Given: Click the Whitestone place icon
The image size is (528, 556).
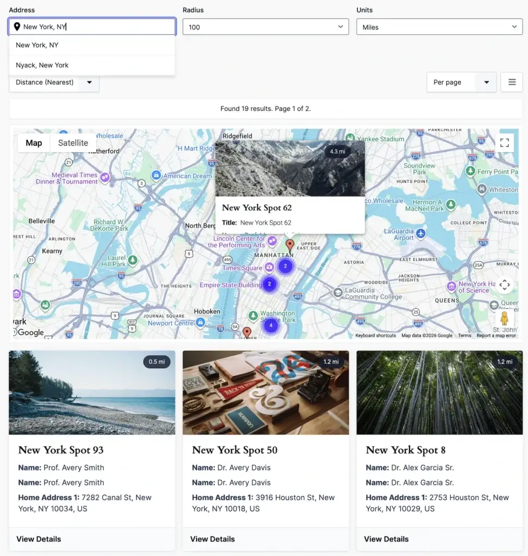Looking at the screenshot, I should tap(481, 188).
